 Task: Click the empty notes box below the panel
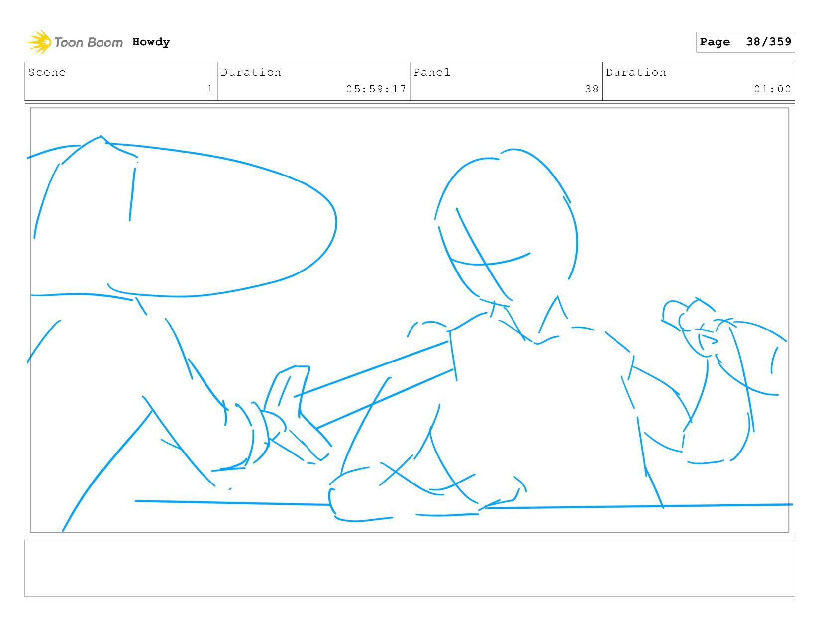click(410, 568)
